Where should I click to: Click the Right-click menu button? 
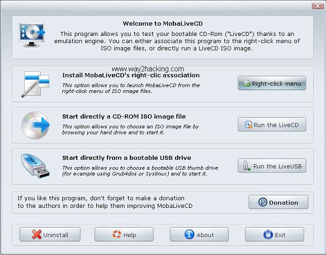(272, 83)
